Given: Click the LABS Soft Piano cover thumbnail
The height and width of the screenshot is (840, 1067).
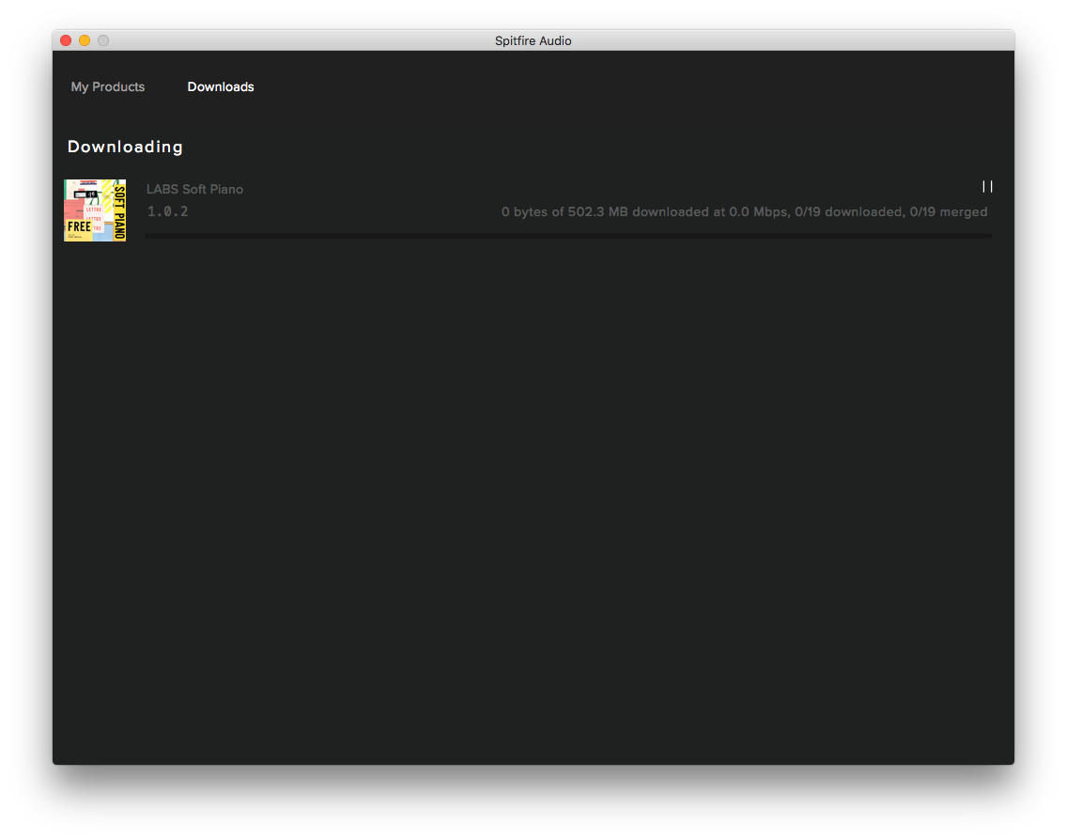Looking at the screenshot, I should tap(95, 210).
